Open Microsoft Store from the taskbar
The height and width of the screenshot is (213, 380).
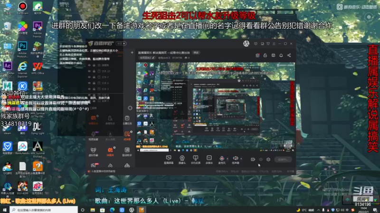pyautogui.click(x=102, y=210)
